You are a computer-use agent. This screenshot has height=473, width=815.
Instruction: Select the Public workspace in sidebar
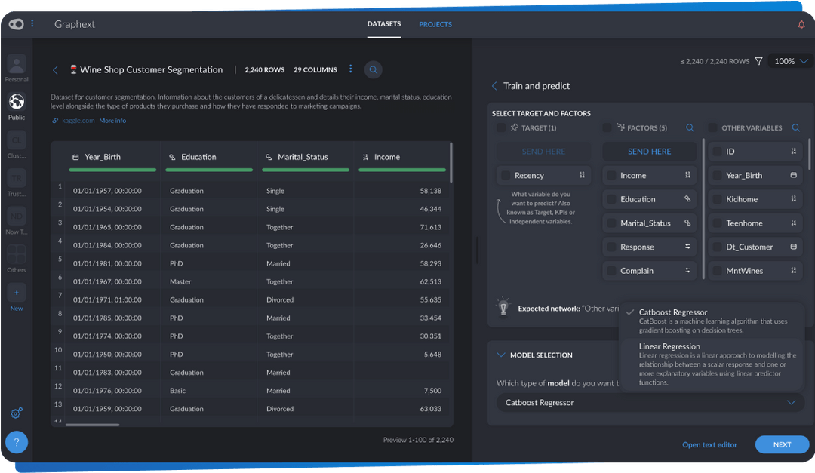click(16, 103)
